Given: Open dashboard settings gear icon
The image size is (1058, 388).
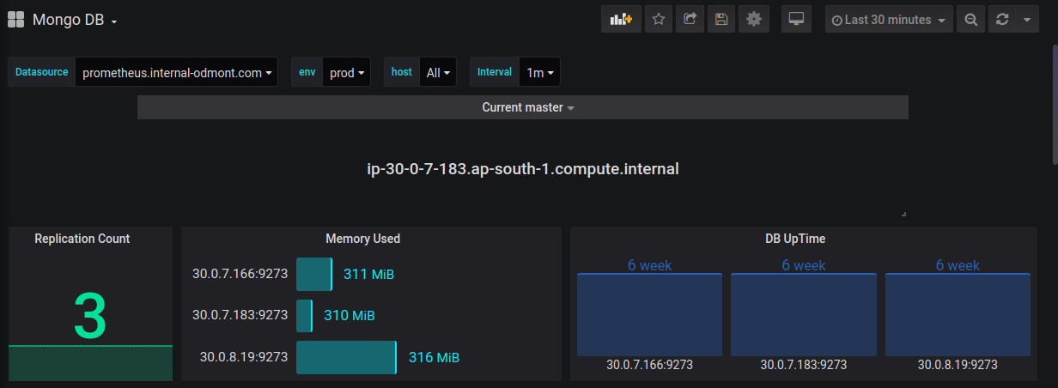Looking at the screenshot, I should click(x=753, y=19).
